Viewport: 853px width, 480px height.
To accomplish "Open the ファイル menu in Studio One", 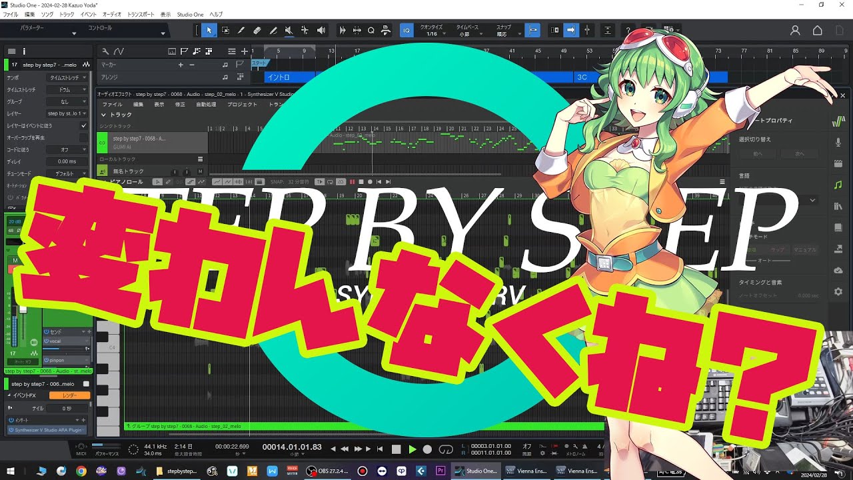I will click(x=11, y=14).
